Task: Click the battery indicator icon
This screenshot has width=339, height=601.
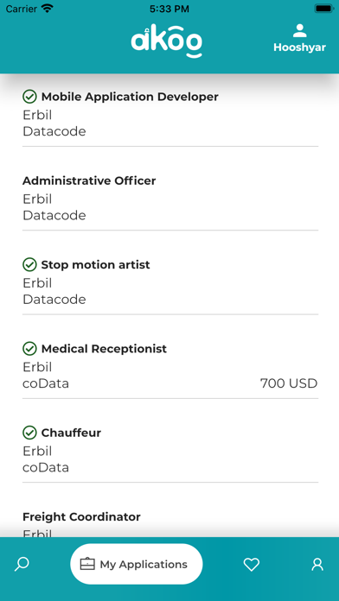Action: (323, 9)
